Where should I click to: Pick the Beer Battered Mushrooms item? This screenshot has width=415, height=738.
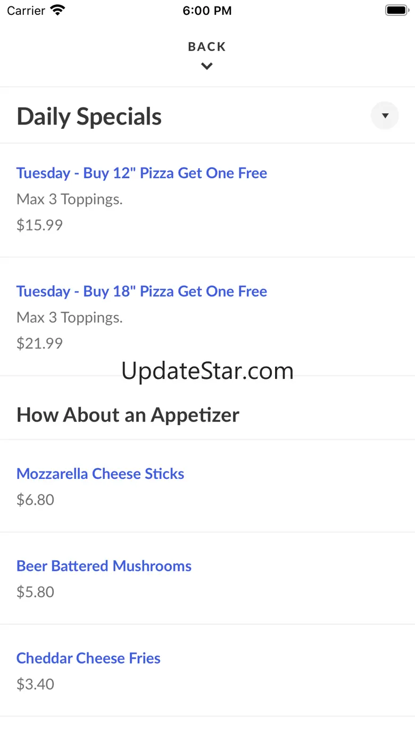[x=104, y=566]
